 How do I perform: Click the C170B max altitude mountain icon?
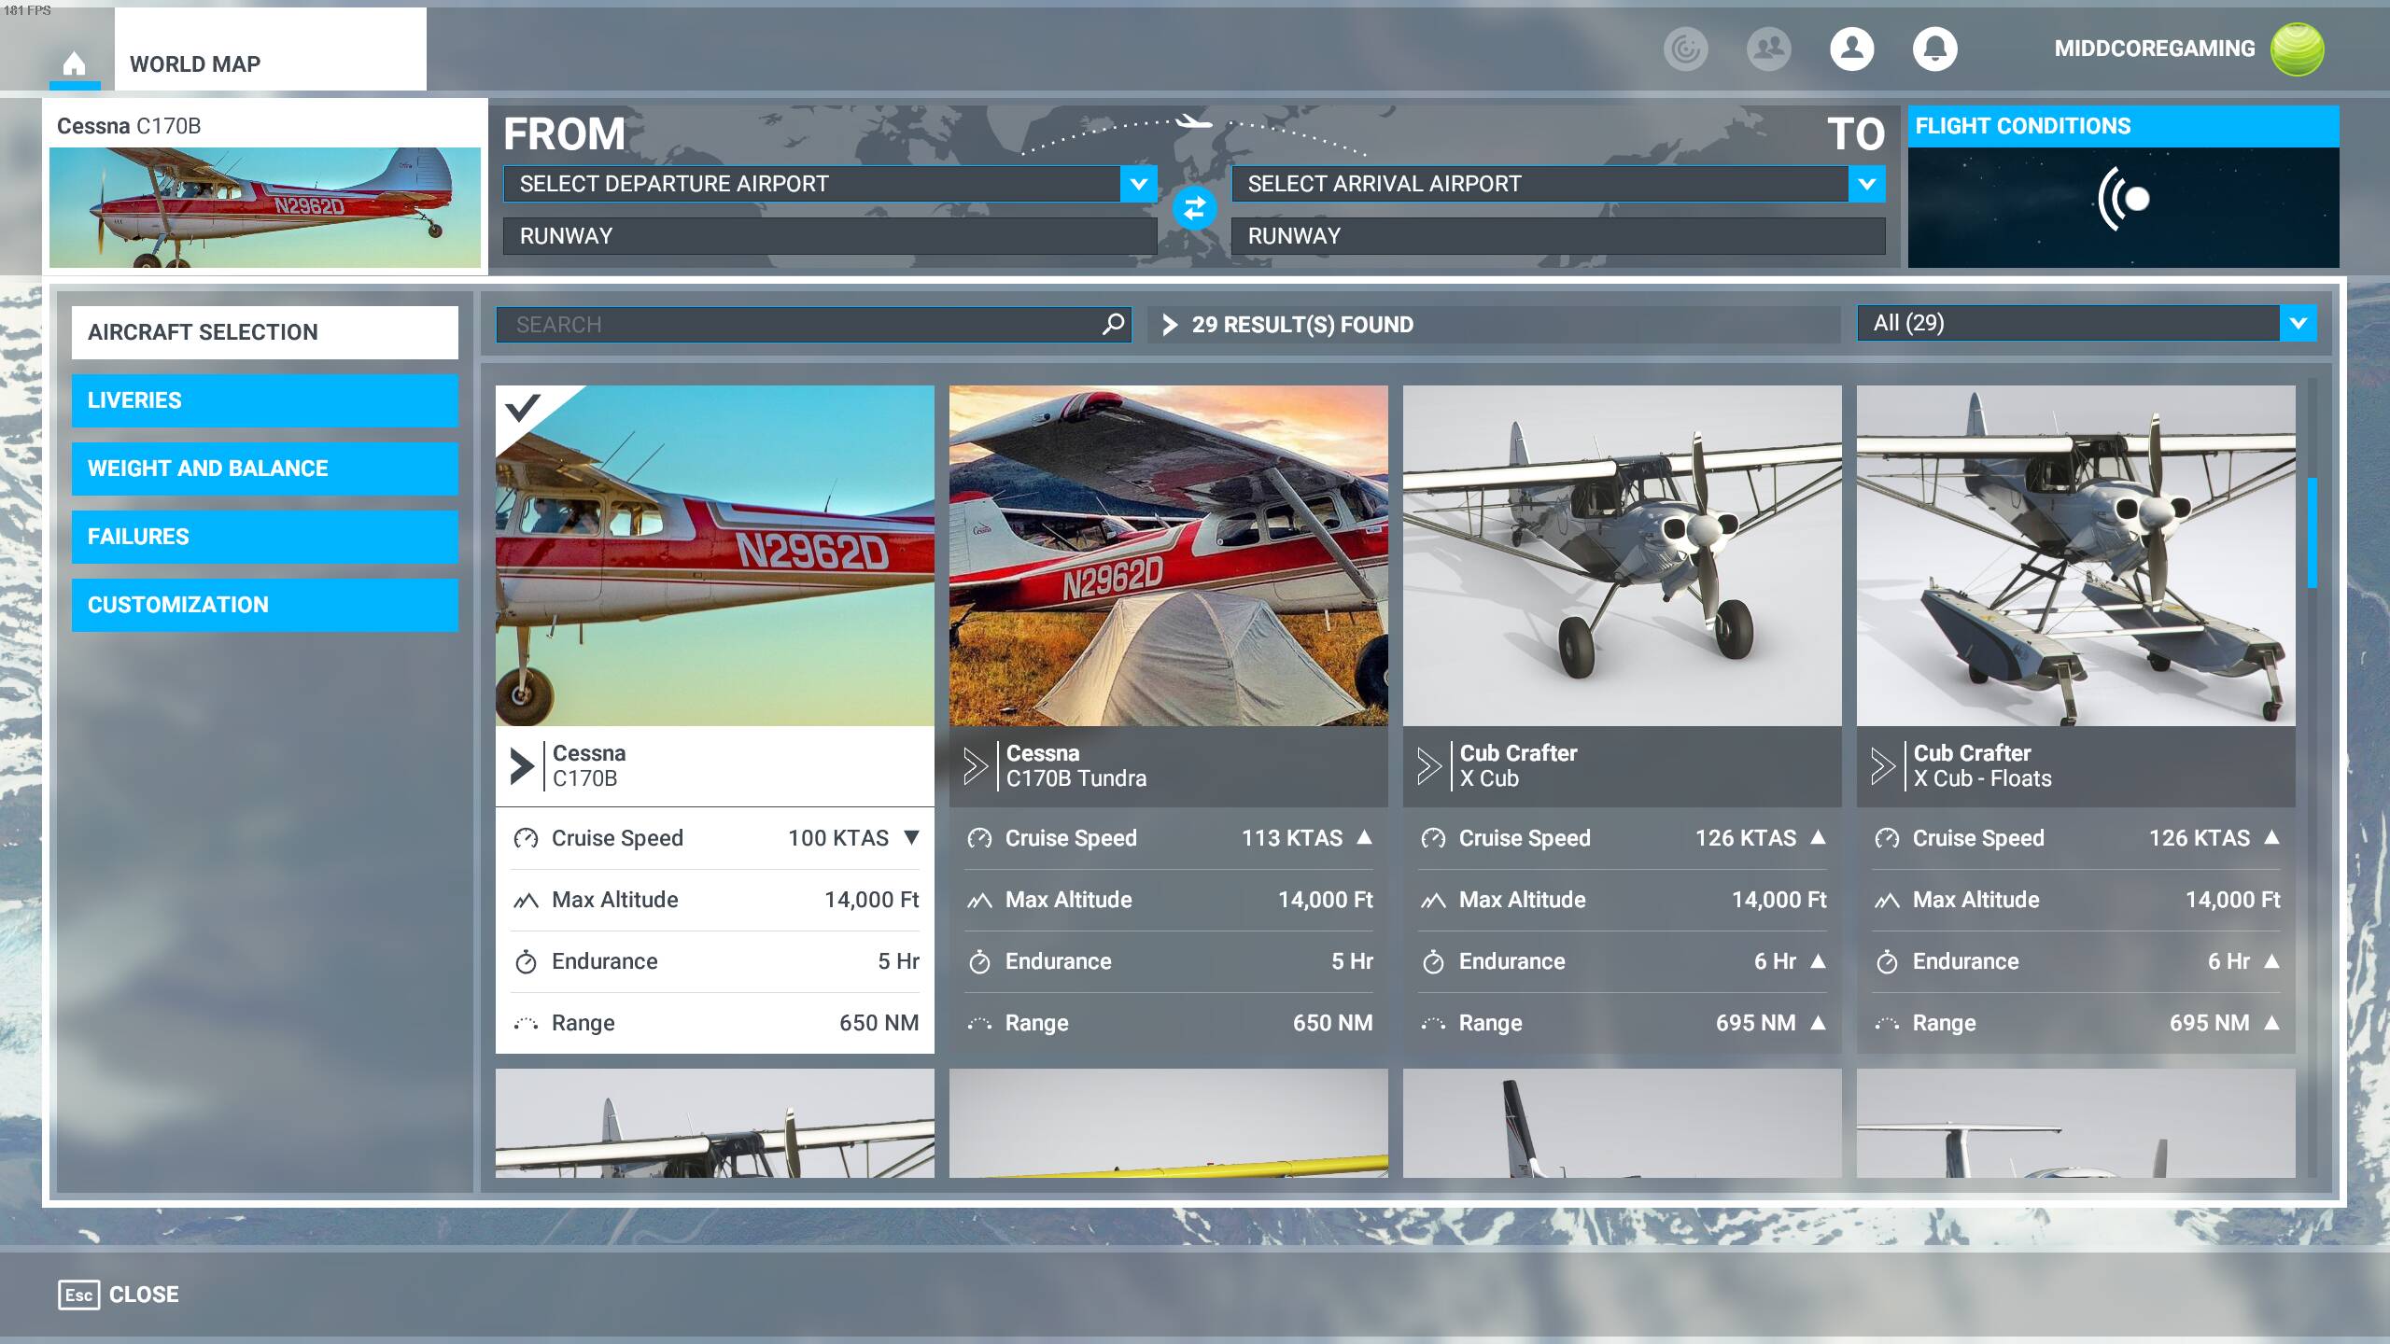coord(526,900)
